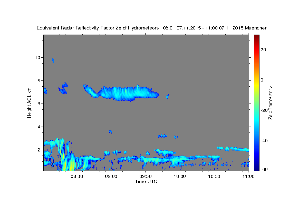The height and width of the screenshot is (205, 308).
Task: Click the colorbar value 0
Action: tap(262, 80)
